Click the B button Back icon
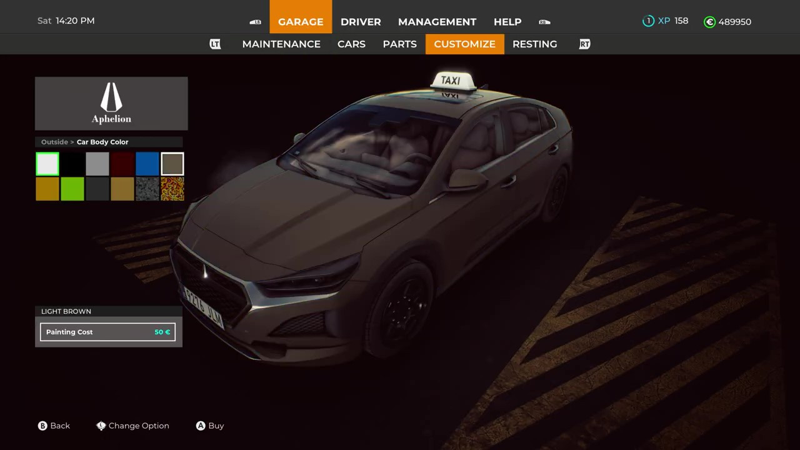 (x=42, y=426)
